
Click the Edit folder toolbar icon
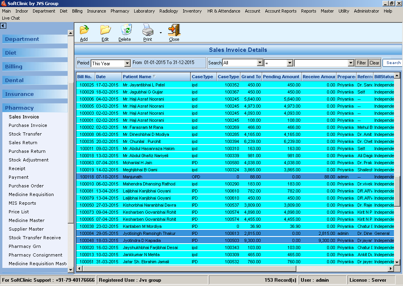coord(105,30)
